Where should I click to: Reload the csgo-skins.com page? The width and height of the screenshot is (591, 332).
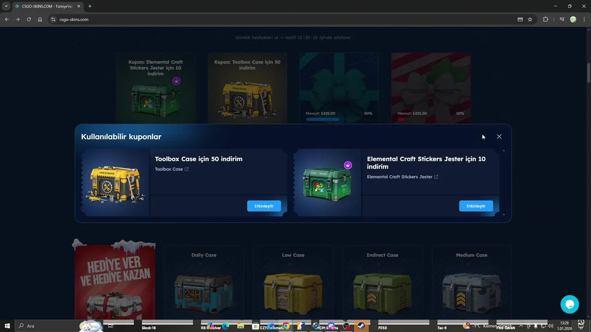pos(29,19)
